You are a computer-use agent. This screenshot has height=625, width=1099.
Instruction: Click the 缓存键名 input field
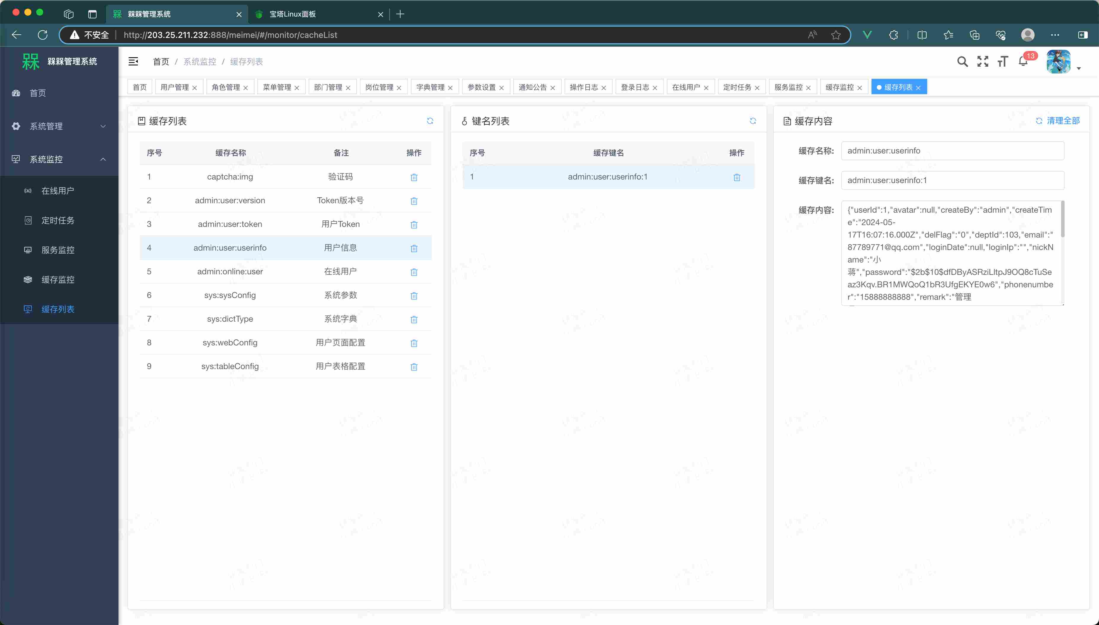point(952,180)
